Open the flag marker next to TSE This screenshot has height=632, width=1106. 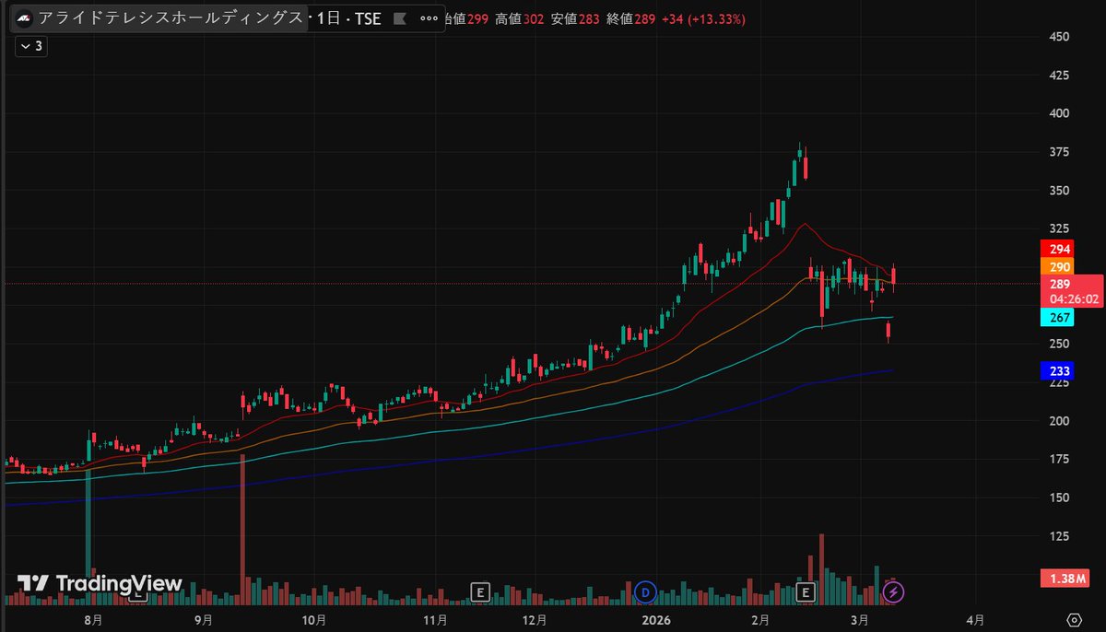(398, 18)
